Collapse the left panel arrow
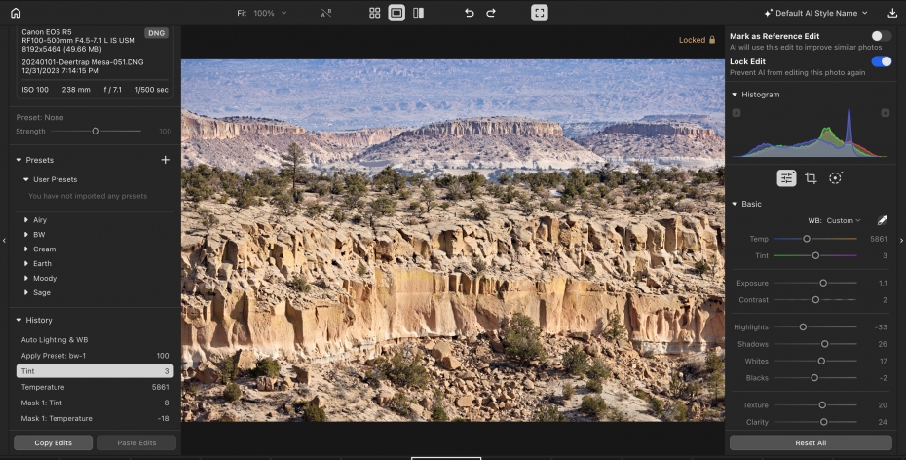The height and width of the screenshot is (460, 906). coord(4,241)
